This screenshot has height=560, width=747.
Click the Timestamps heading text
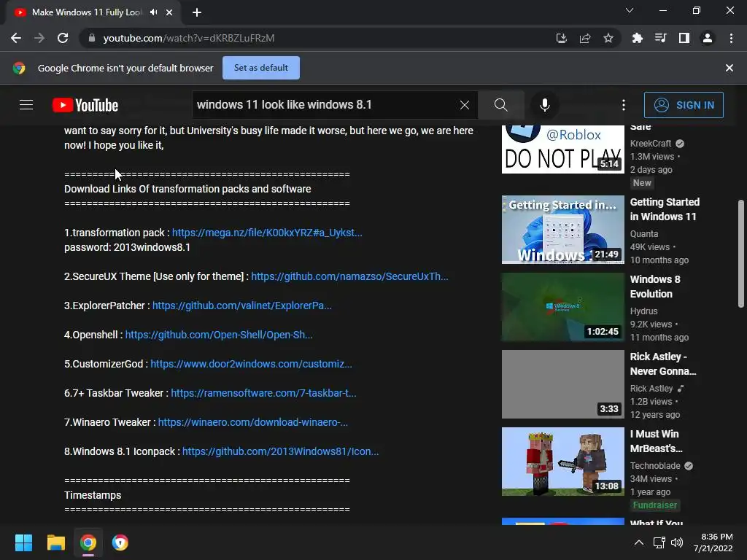point(93,495)
